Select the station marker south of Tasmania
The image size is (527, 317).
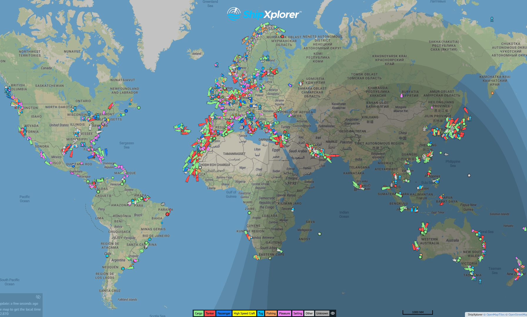click(480, 281)
